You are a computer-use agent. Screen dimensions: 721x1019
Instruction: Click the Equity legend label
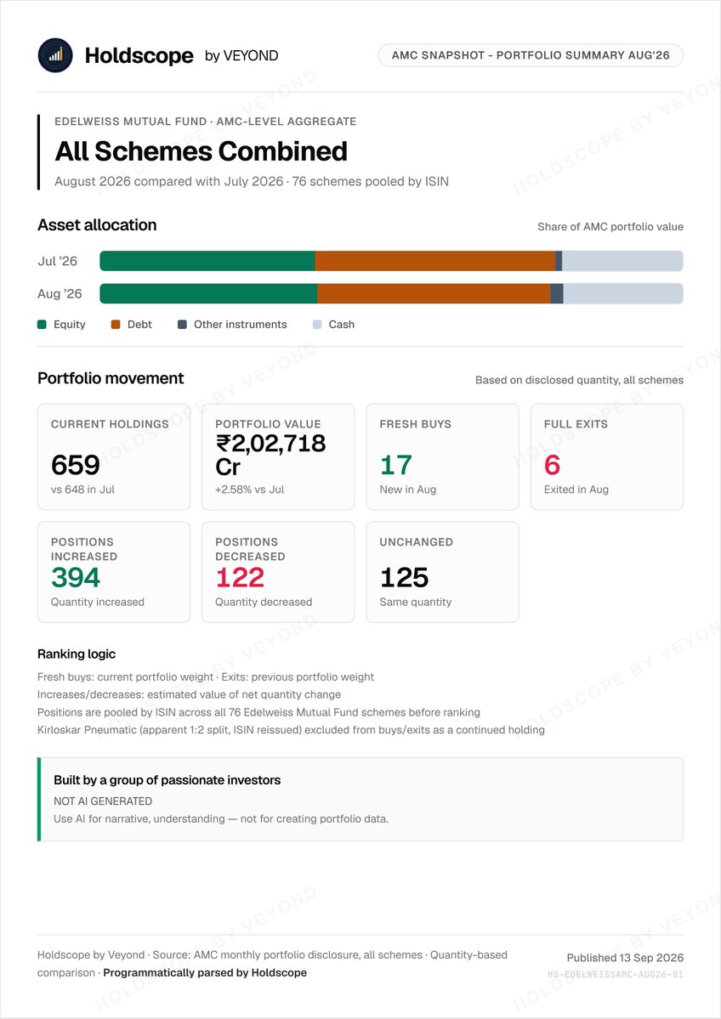point(70,325)
